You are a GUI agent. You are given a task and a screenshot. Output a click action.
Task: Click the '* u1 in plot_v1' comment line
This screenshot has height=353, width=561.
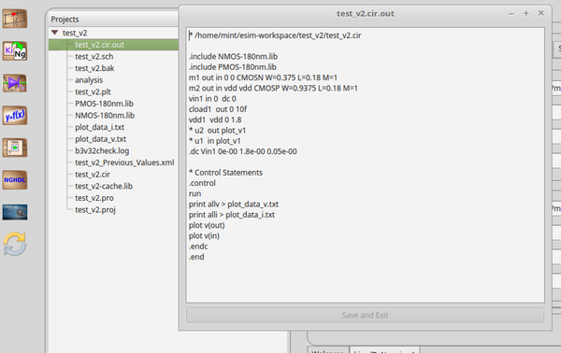pyautogui.click(x=215, y=141)
